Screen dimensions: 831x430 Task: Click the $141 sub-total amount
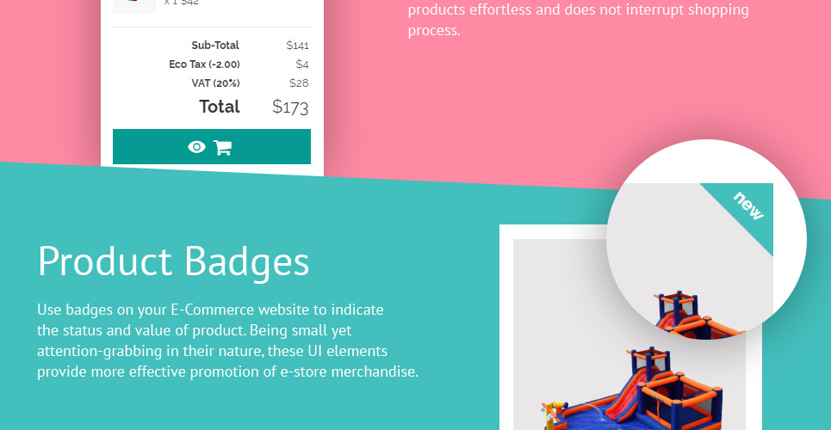coord(297,45)
